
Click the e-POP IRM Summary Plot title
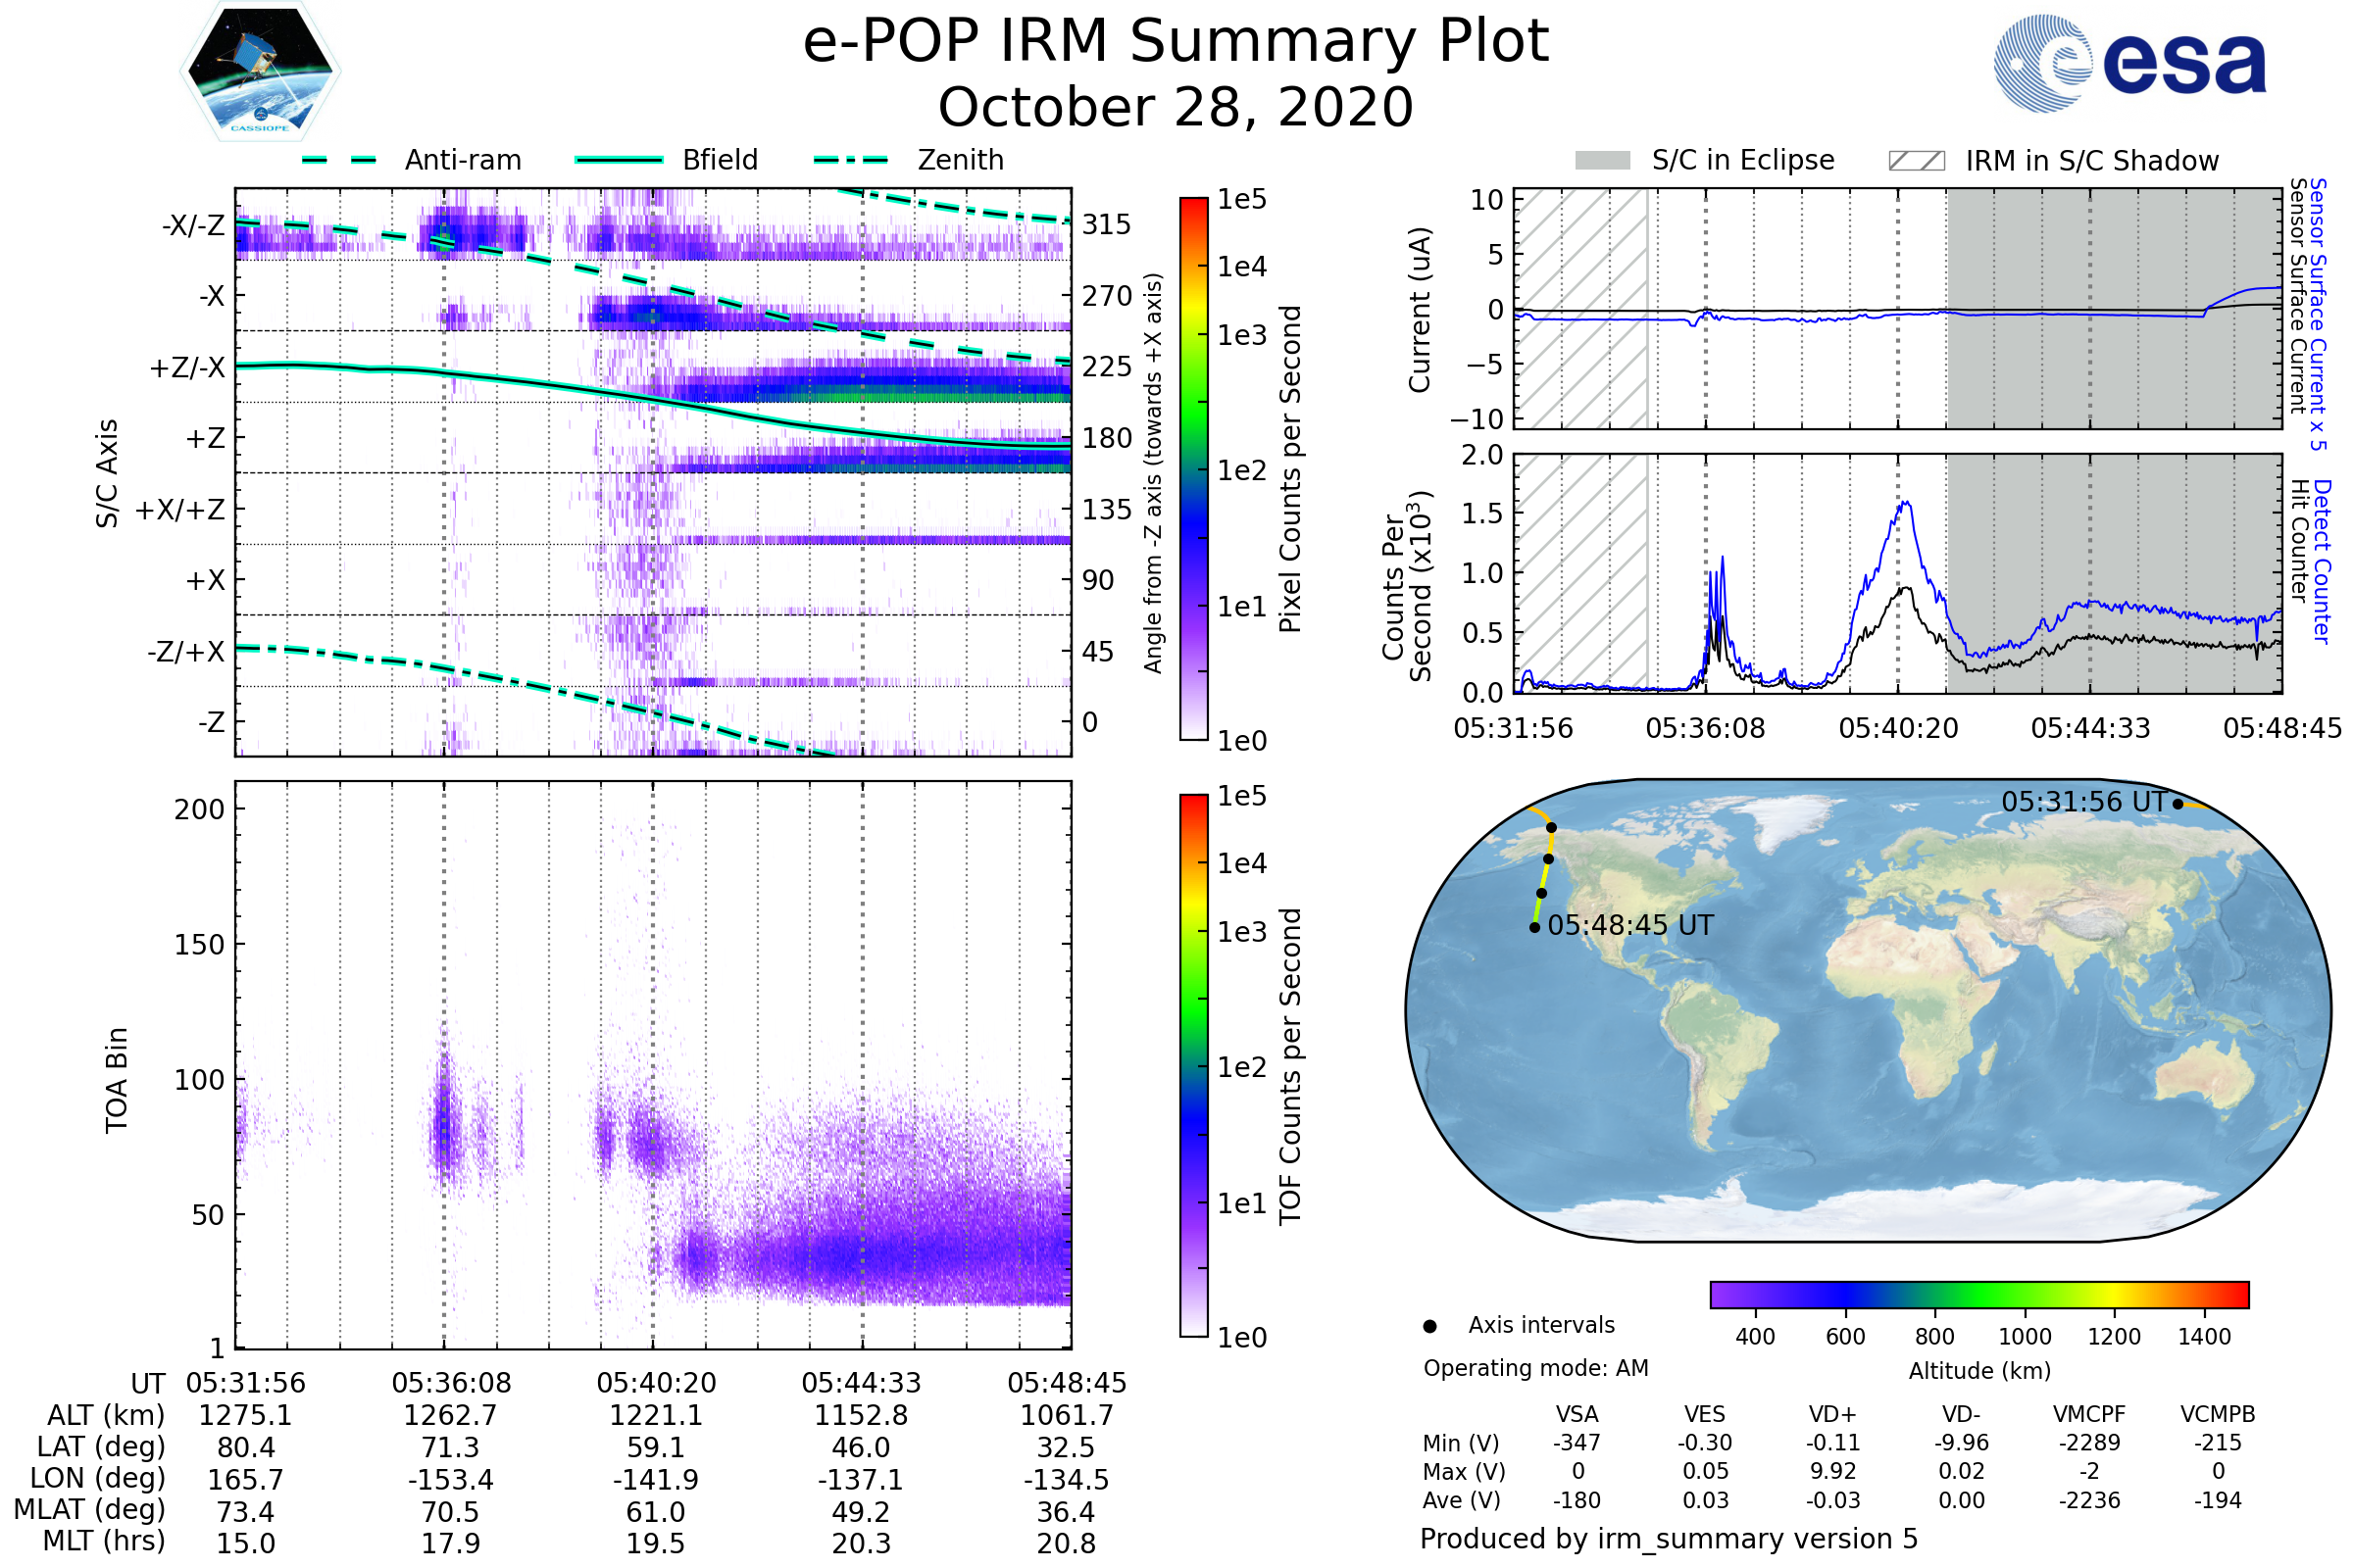(1176, 42)
